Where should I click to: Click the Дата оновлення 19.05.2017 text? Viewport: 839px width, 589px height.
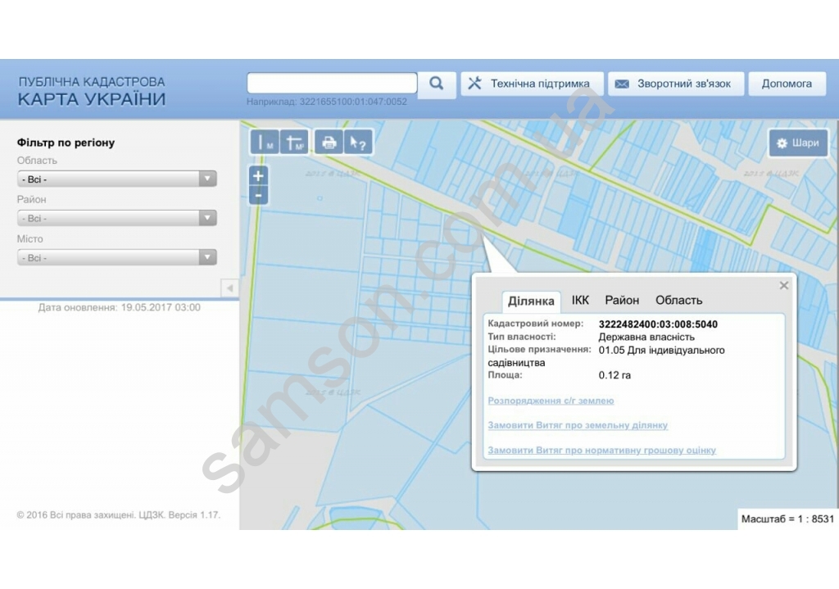click(120, 307)
